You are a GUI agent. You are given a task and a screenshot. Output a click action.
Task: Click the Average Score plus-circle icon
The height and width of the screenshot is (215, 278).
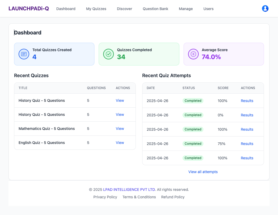(193, 54)
